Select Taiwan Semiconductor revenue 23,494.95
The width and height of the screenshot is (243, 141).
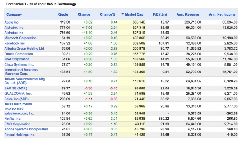click(194, 81)
